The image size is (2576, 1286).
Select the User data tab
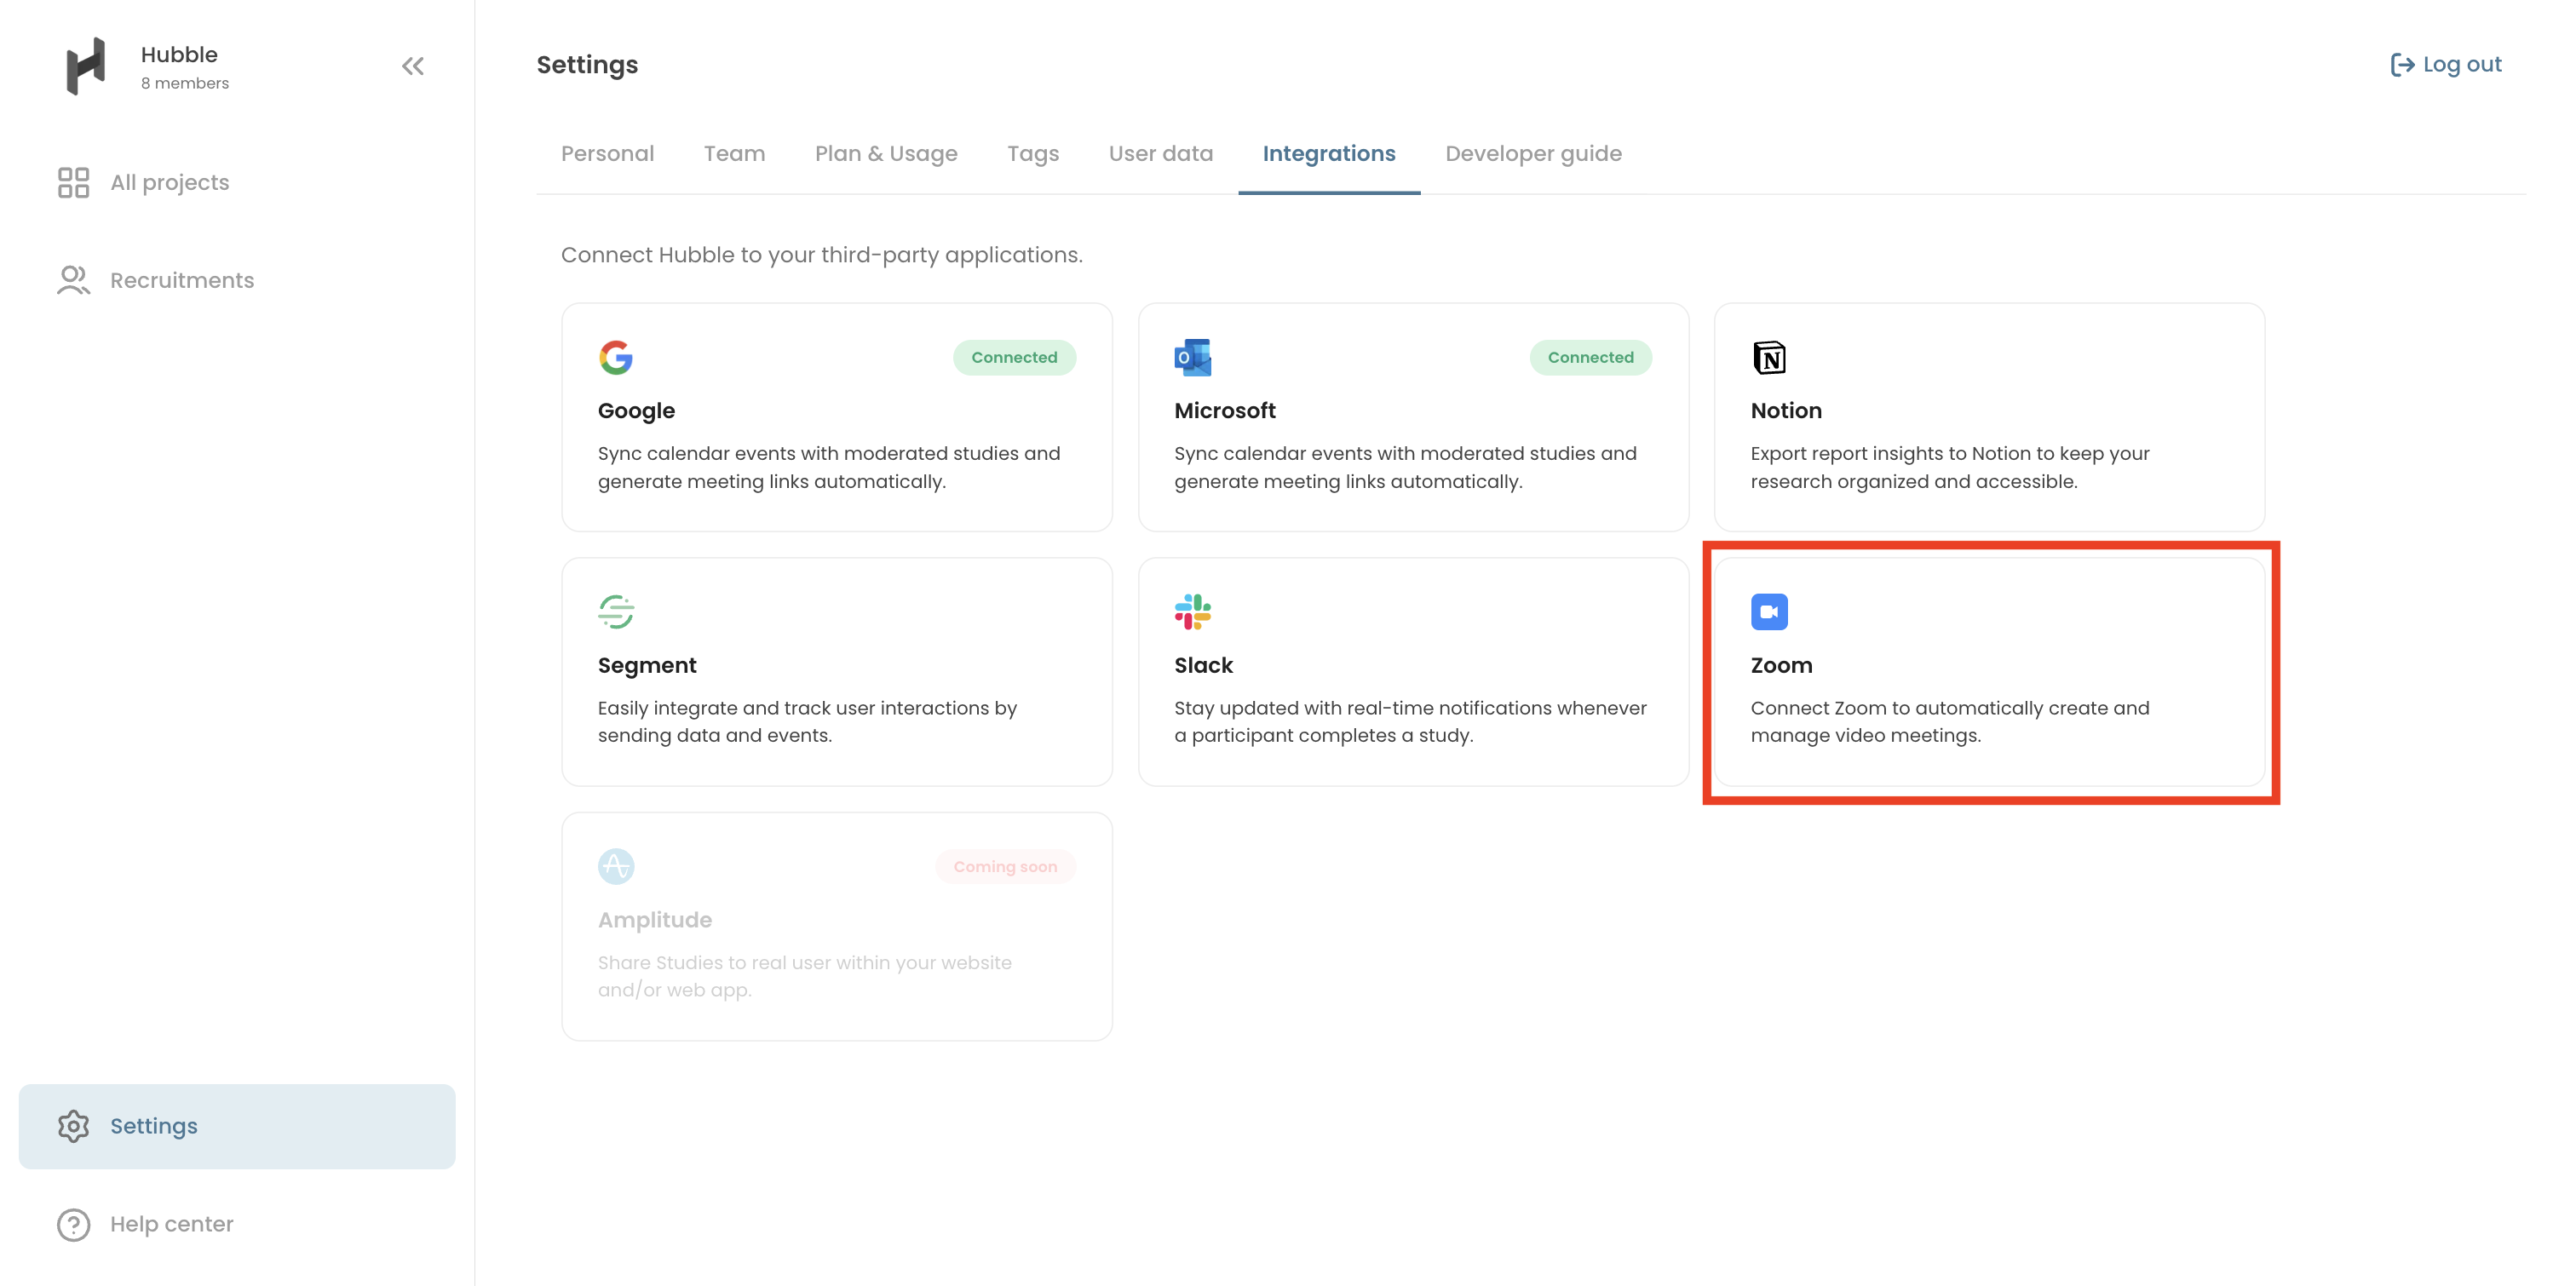click(x=1160, y=153)
